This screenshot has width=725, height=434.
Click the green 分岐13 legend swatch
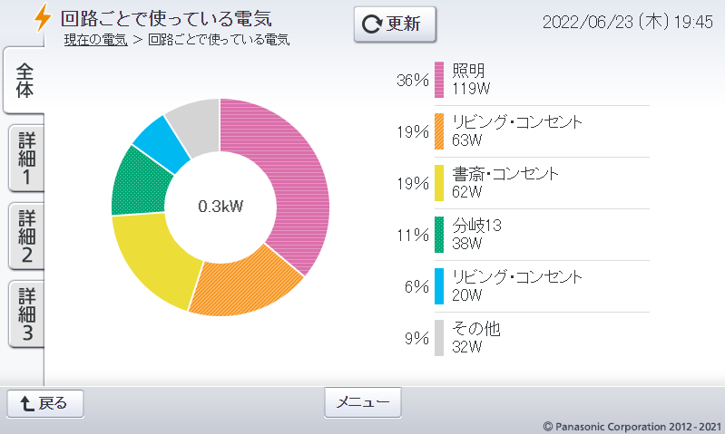coord(439,235)
